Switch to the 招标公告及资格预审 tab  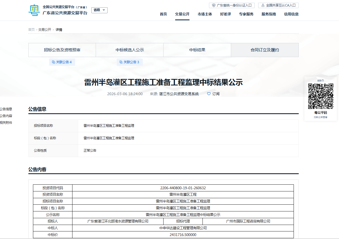[62, 50]
